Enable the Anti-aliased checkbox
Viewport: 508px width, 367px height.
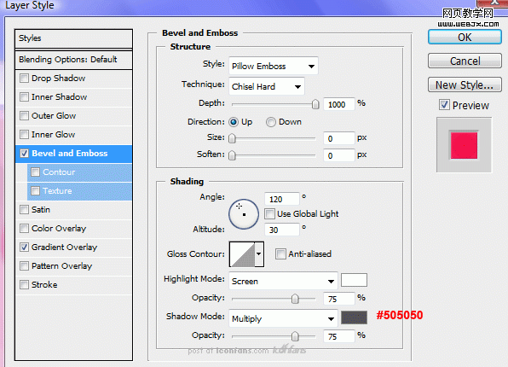[x=280, y=253]
